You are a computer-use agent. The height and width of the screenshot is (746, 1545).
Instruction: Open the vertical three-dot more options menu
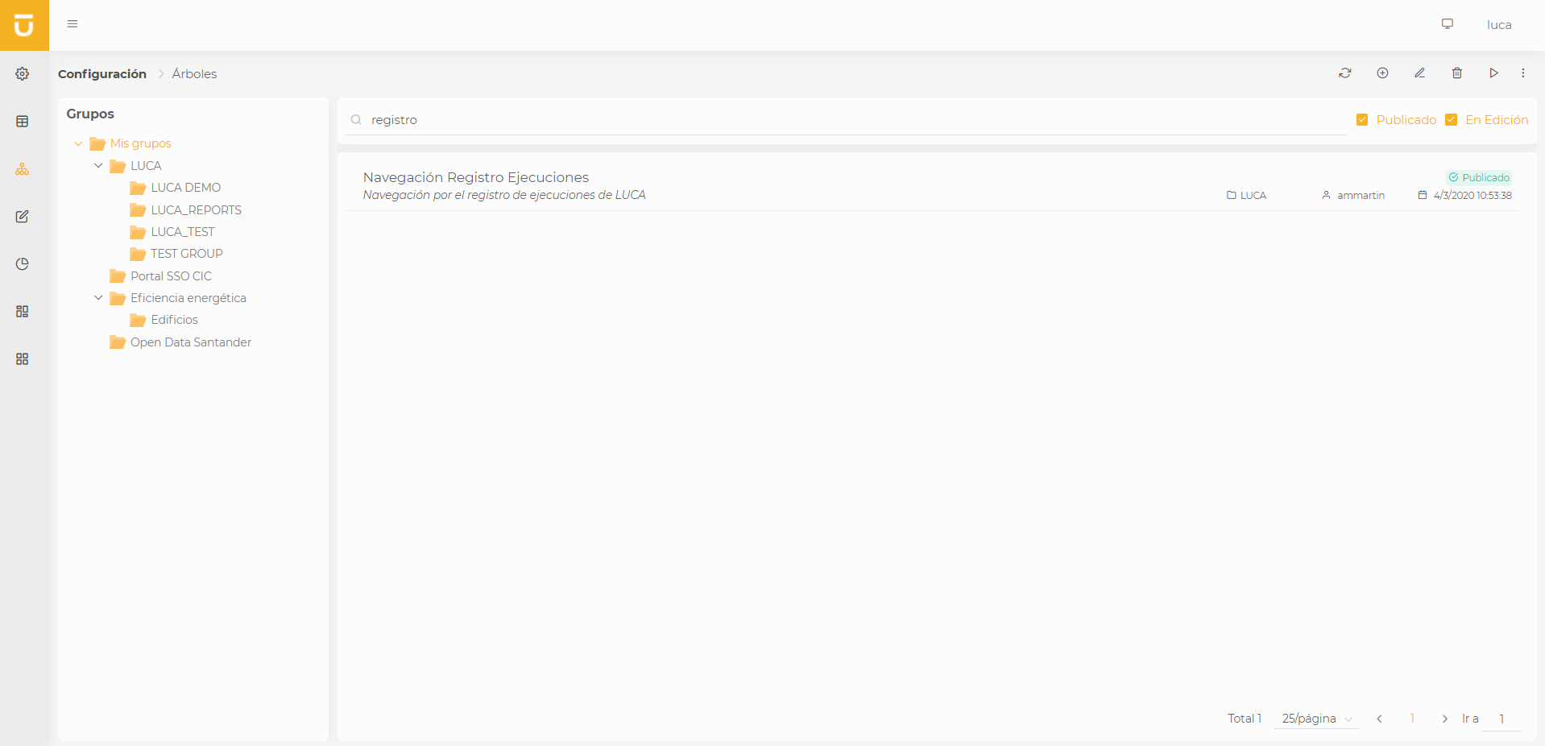(x=1522, y=73)
